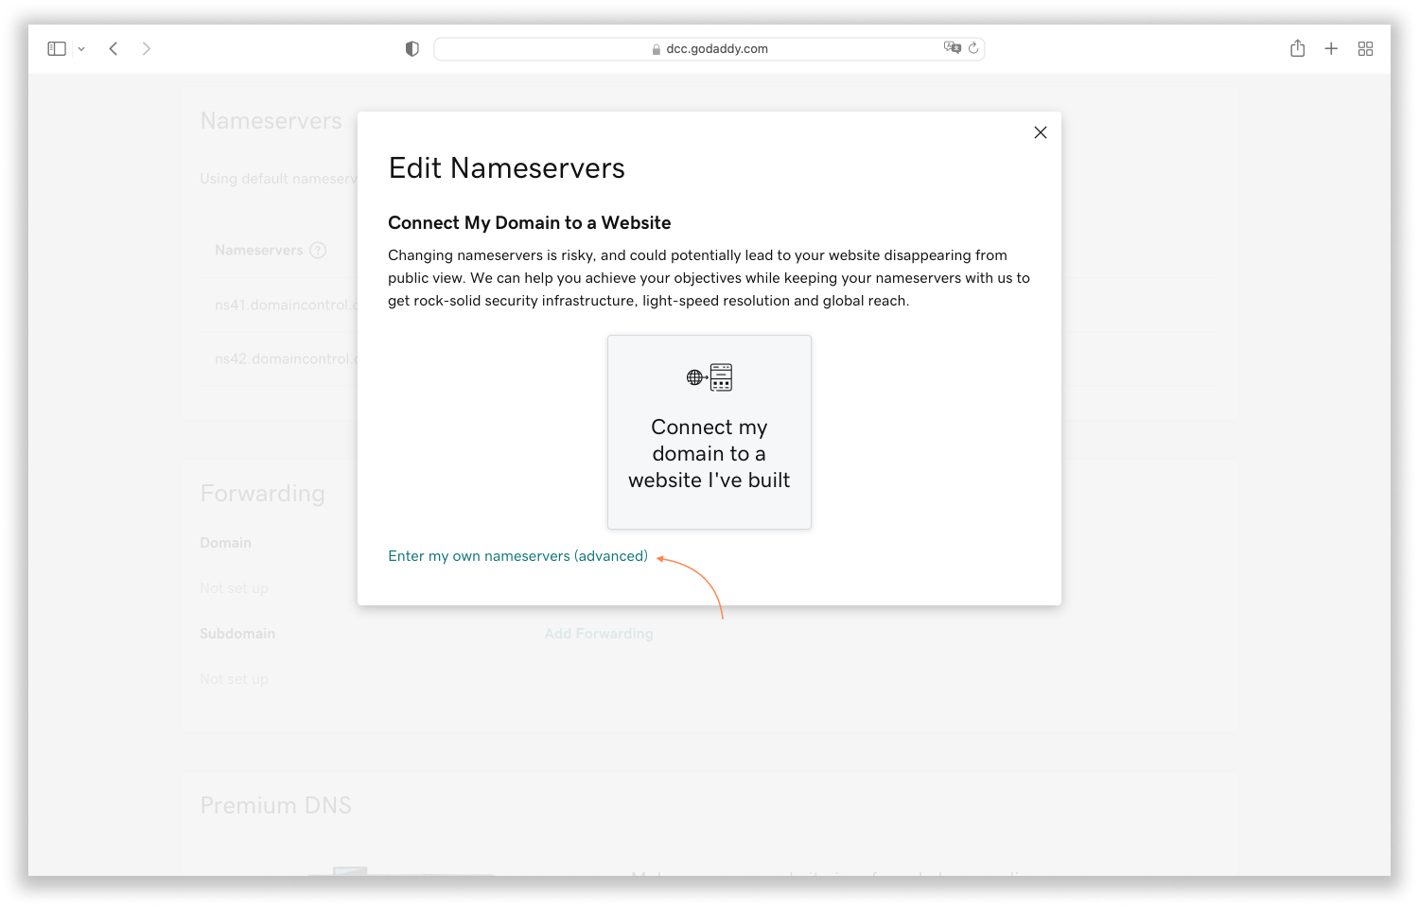Click the Premium DNS section heading

coord(275,805)
